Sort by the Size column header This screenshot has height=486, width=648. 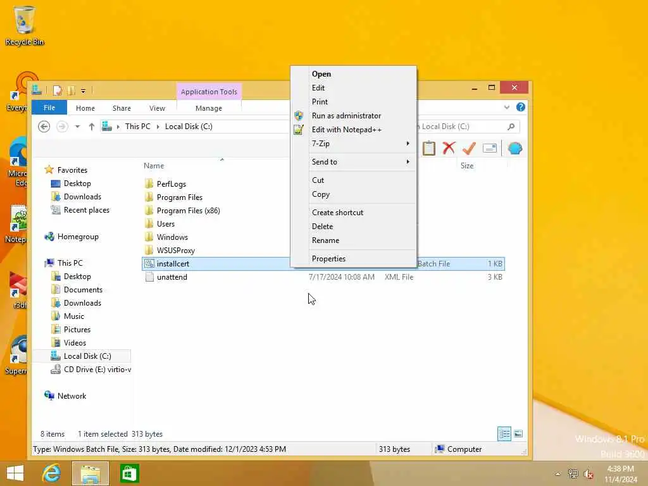coord(467,166)
